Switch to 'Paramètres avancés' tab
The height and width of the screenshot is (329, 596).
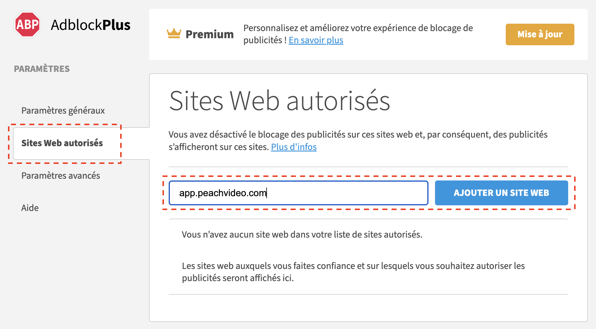click(x=61, y=176)
